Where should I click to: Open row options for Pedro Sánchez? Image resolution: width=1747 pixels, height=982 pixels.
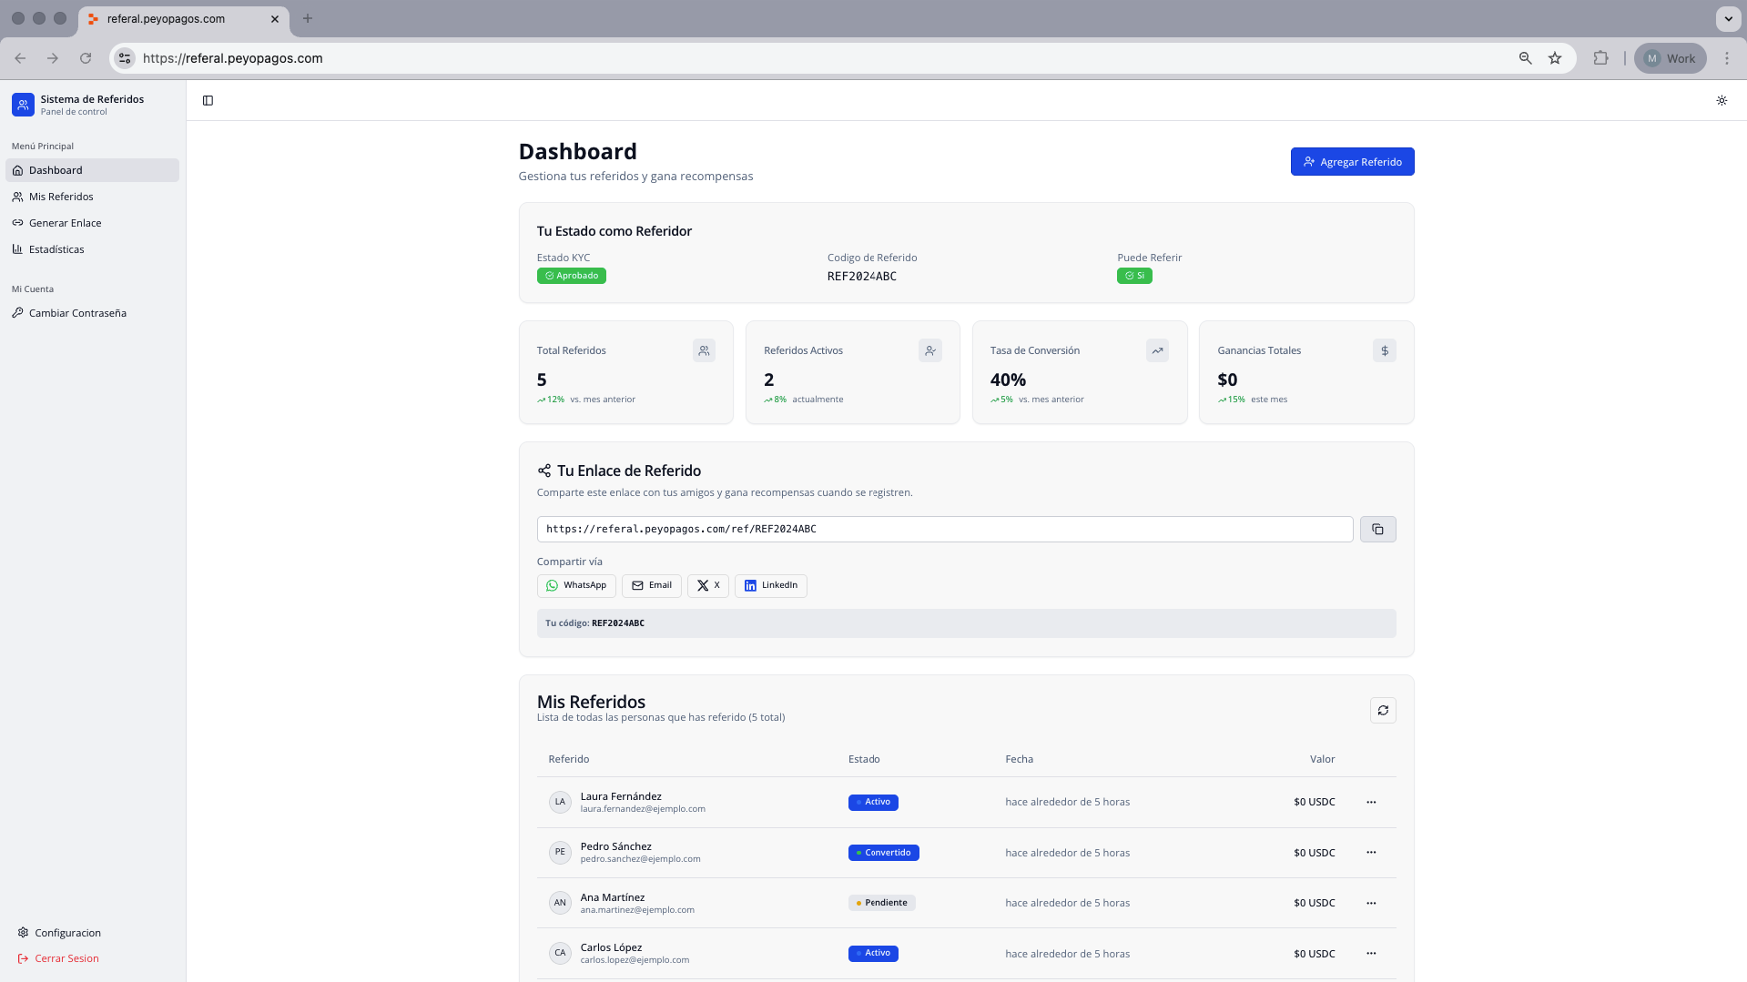pos(1370,853)
